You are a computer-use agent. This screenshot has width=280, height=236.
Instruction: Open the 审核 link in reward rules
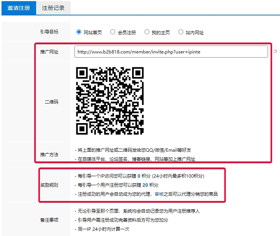(x=159, y=194)
